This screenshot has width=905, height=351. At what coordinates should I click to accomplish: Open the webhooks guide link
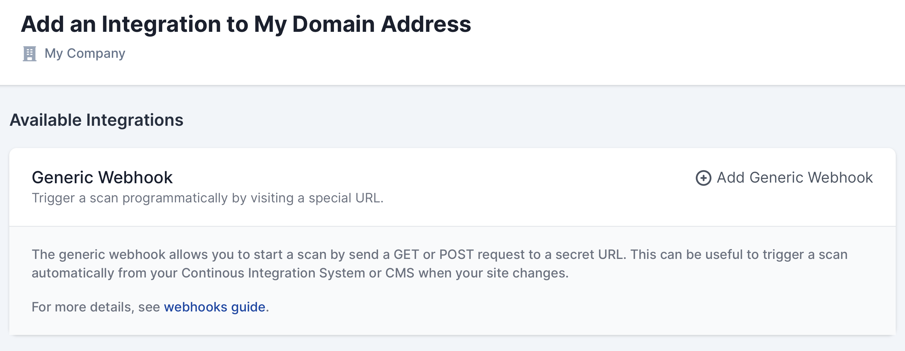pyautogui.click(x=214, y=307)
